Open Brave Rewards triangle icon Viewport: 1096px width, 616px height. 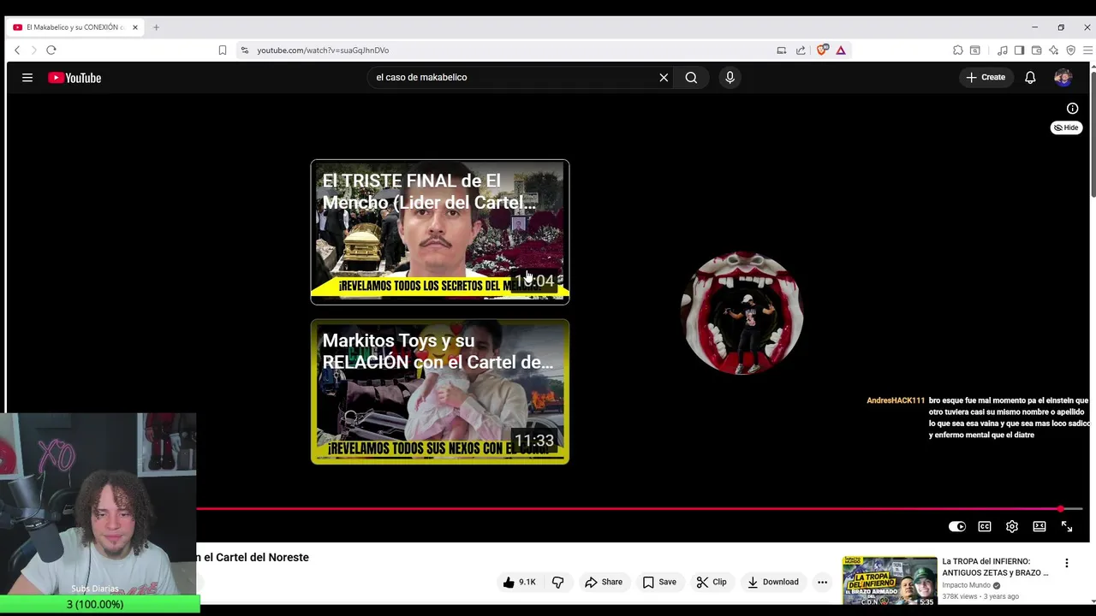coord(841,50)
